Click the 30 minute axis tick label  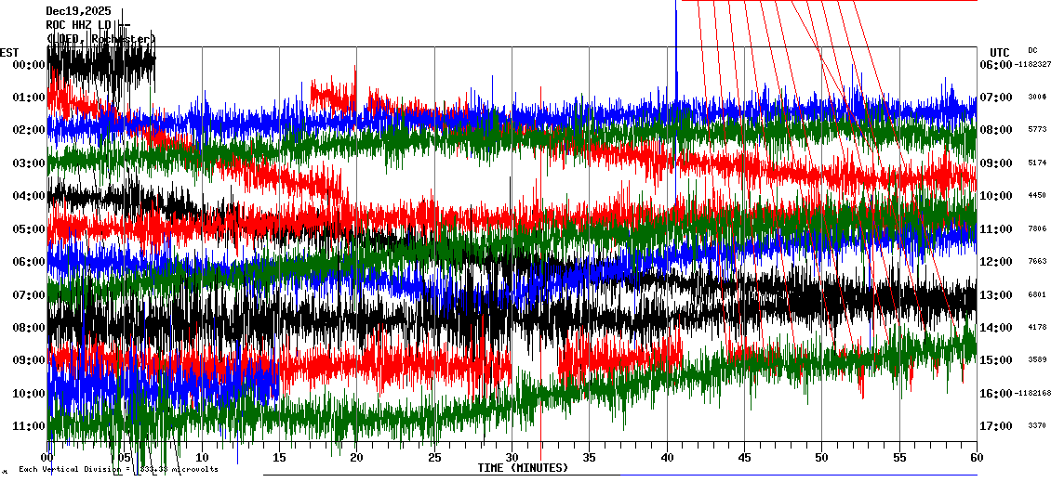[x=512, y=457]
